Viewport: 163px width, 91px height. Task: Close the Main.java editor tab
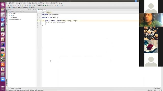pos(46,10)
